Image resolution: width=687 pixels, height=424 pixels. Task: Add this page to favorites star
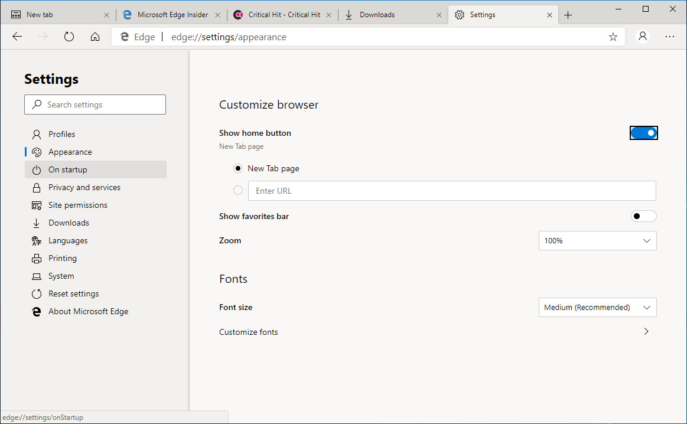tap(613, 37)
